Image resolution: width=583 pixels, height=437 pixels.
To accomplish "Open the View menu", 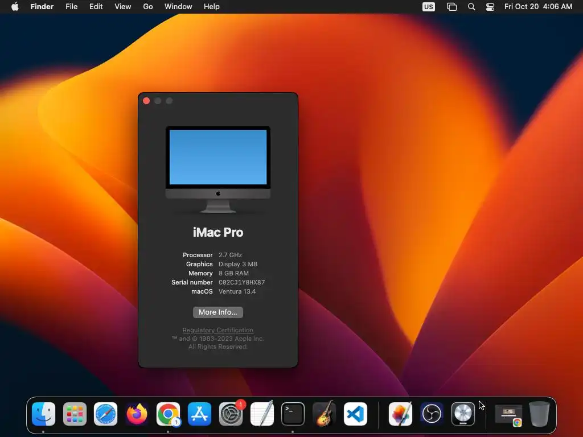I will pos(123,6).
